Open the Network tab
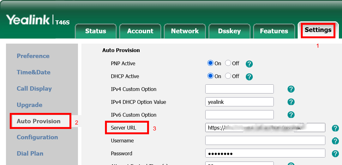The height and width of the screenshot is (165, 342). coord(185,31)
